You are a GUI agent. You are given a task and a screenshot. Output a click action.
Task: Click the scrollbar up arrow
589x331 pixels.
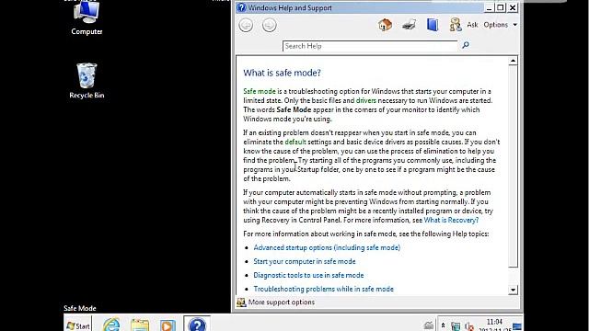tap(513, 61)
